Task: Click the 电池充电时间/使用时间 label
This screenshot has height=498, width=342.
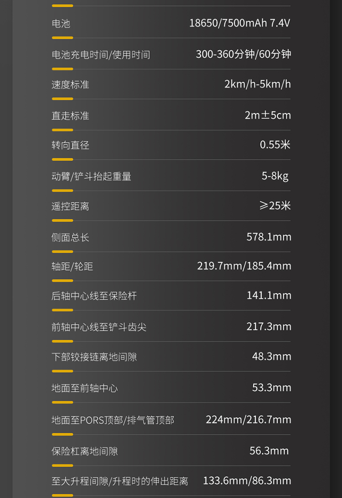Action: click(101, 55)
